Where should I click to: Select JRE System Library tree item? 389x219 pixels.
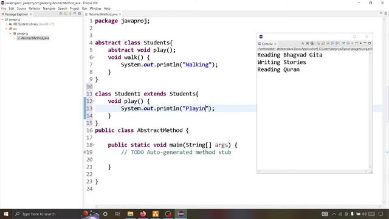pos(32,24)
